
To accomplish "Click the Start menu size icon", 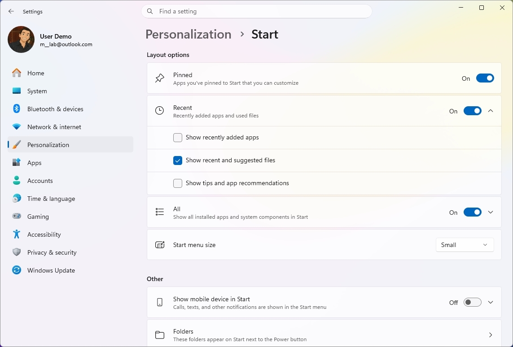I will [x=160, y=245].
